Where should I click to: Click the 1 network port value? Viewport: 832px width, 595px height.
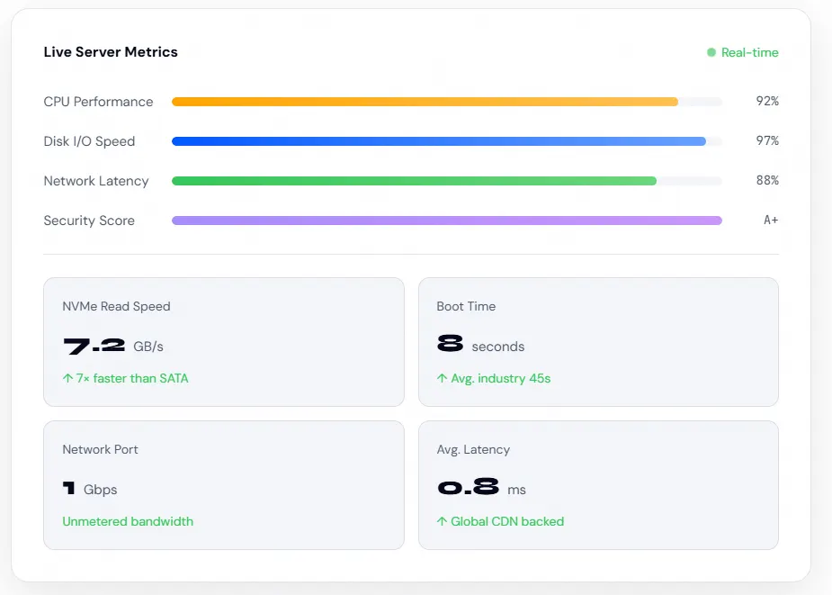(69, 488)
